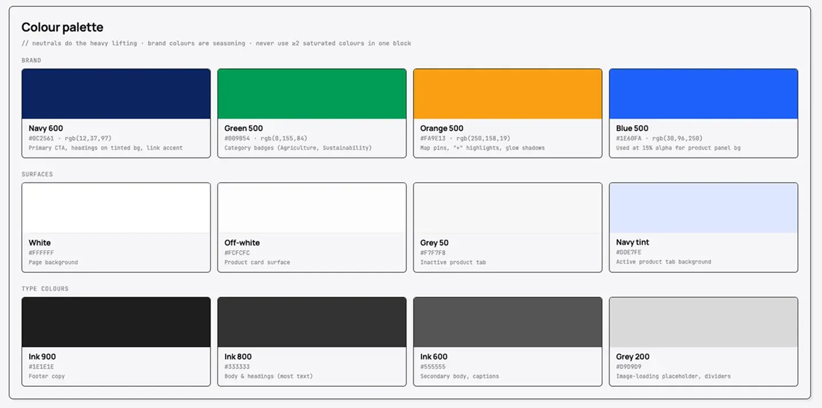The image size is (822, 408).
Task: Click the TYPE COLOURS section label
Action: pyautogui.click(x=45, y=289)
